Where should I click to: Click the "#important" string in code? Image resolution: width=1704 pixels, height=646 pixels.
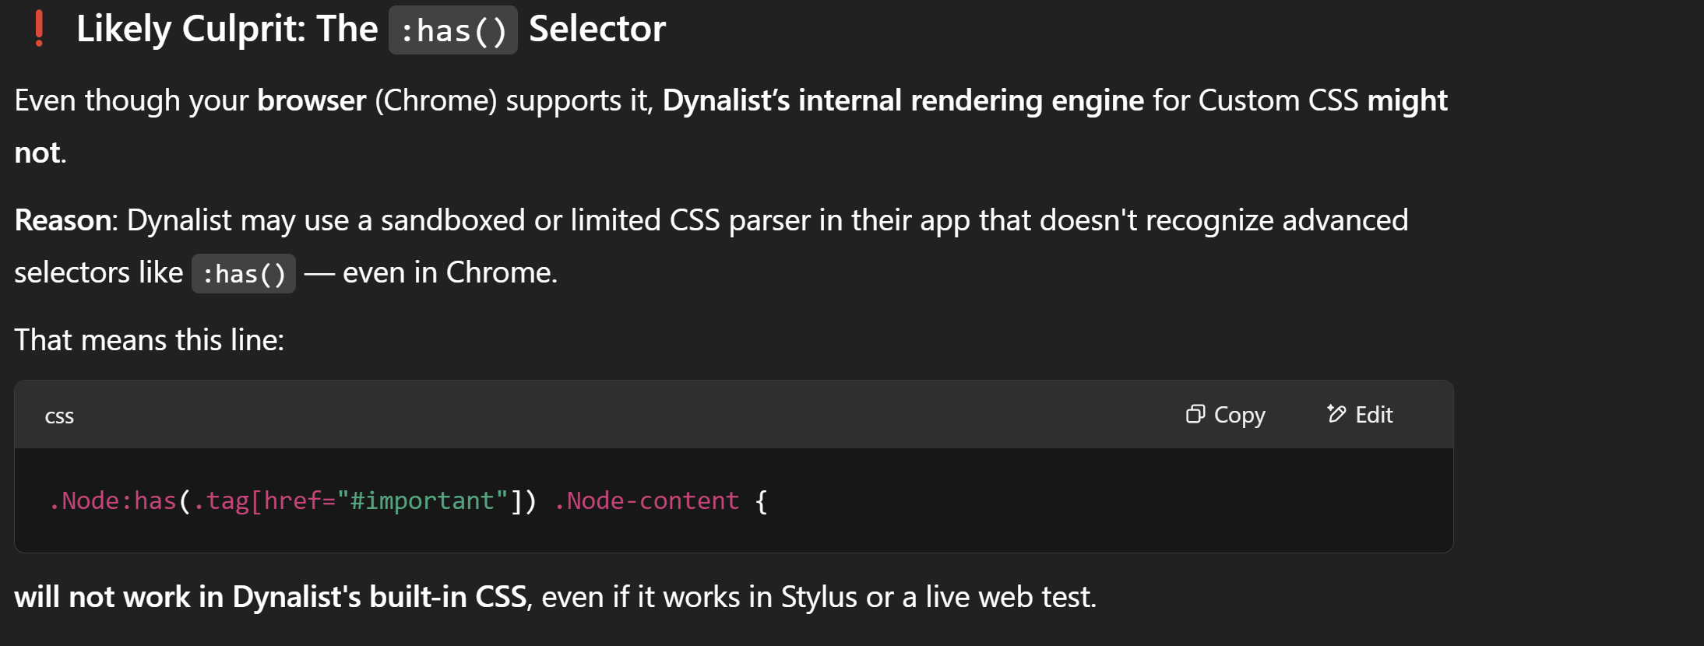click(422, 500)
